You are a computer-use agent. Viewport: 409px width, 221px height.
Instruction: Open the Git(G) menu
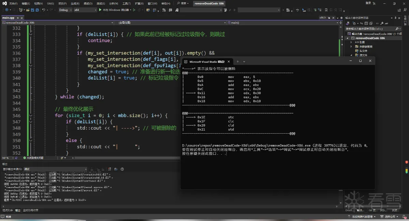click(50, 3)
